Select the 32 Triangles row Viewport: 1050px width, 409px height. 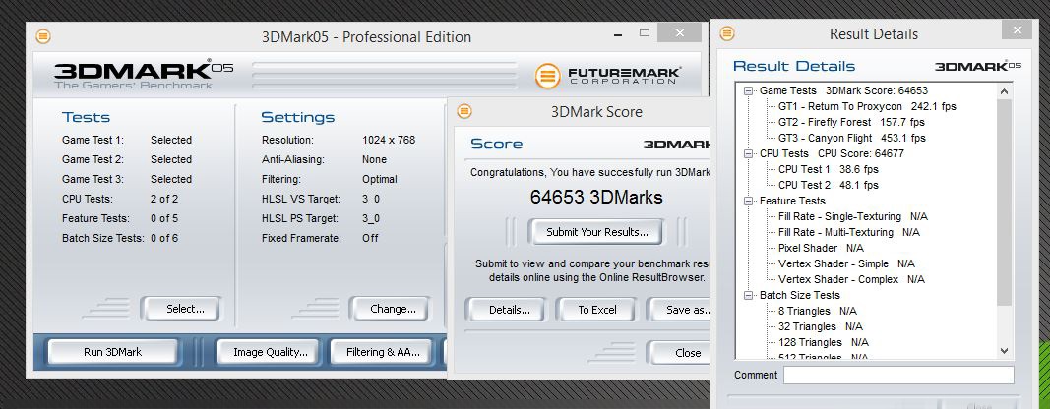click(x=821, y=326)
